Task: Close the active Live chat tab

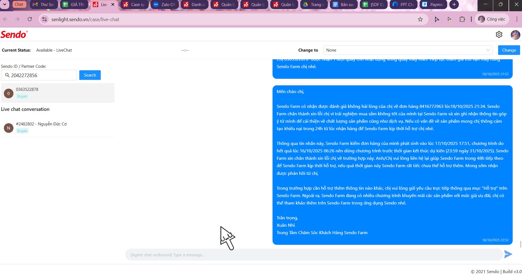Action: (x=113, y=4)
